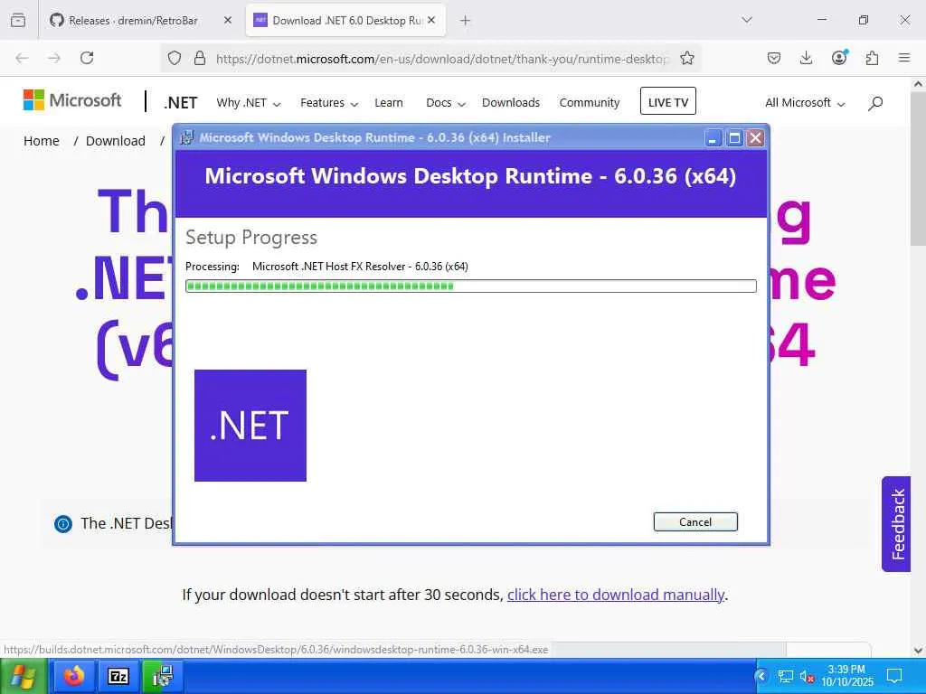Open the Windows Start button
Image resolution: width=926 pixels, height=694 pixels.
click(x=24, y=676)
